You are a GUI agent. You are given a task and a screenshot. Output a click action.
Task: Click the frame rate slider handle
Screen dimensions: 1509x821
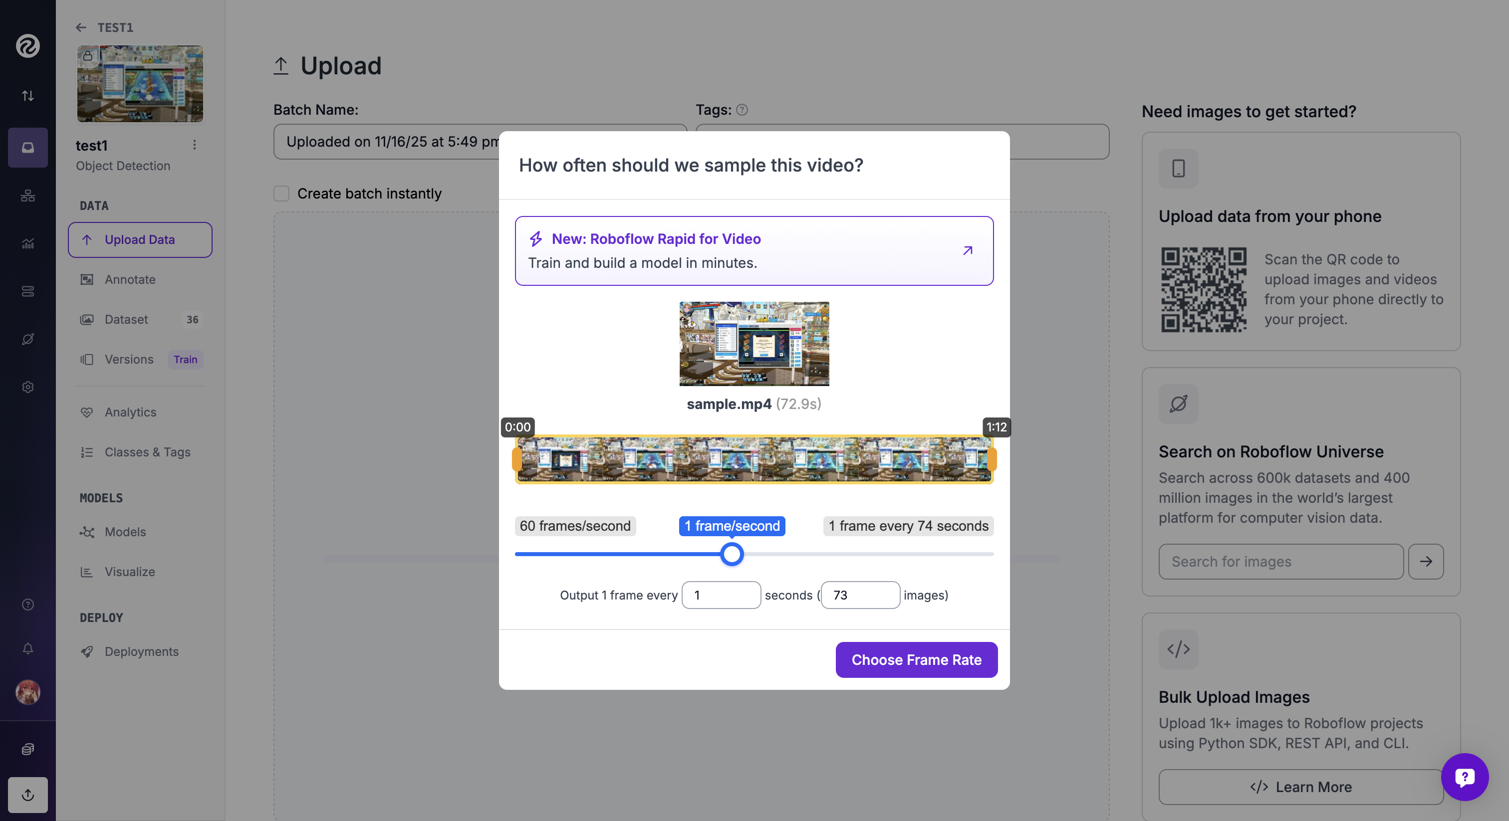732,554
